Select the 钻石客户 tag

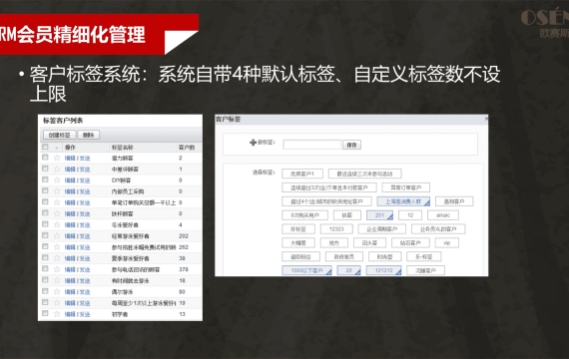click(x=410, y=243)
